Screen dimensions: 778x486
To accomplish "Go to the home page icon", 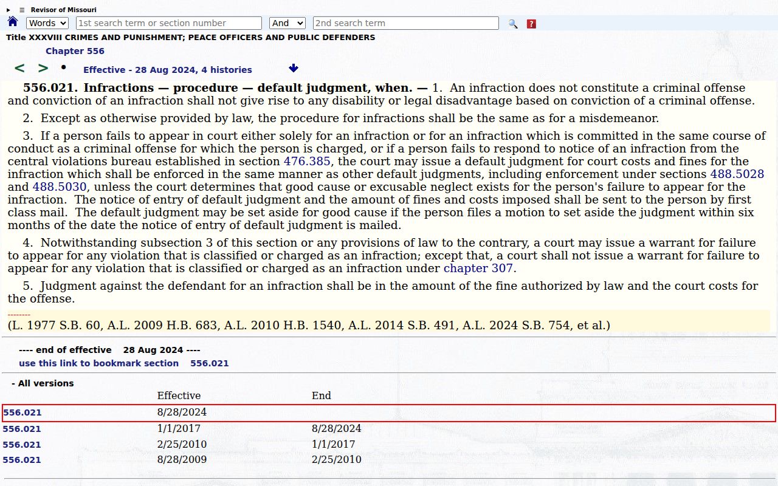I will pos(13,22).
